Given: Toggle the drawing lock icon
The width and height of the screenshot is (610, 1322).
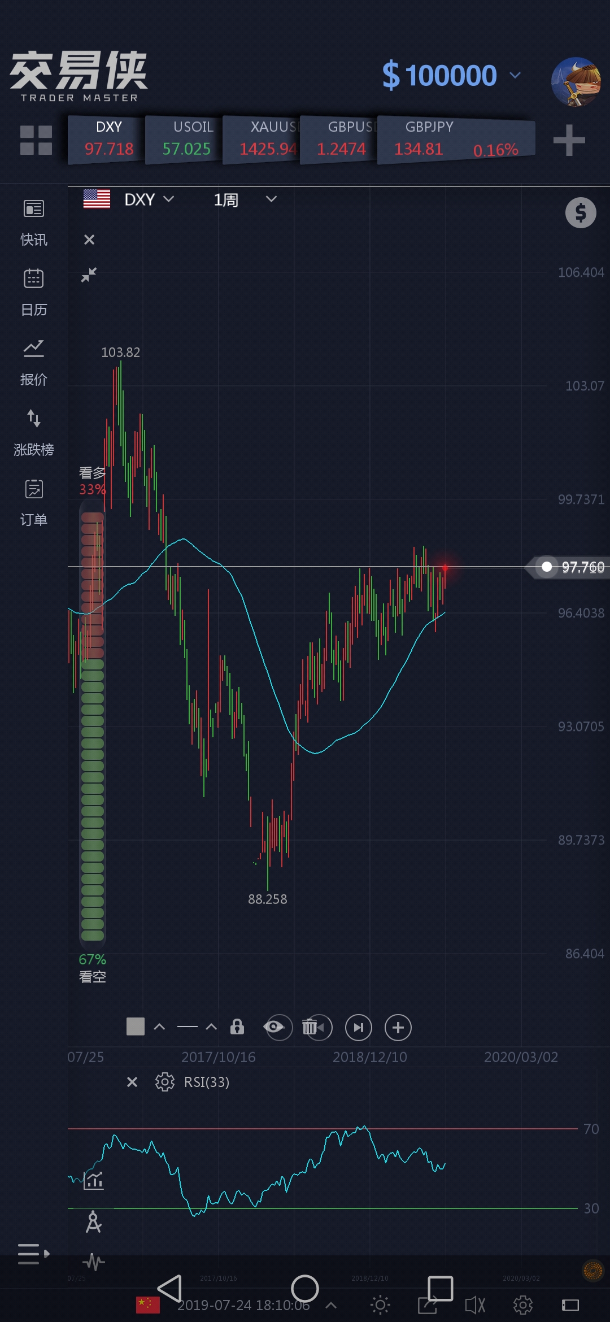Looking at the screenshot, I should 237,1027.
